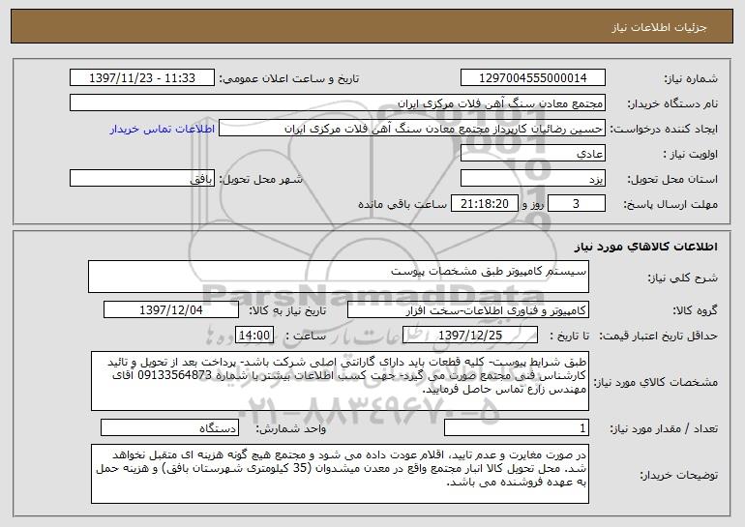Screen dimensions: 745x527
Task: Select the remaining time field 21:18:20
Action: tap(484, 204)
